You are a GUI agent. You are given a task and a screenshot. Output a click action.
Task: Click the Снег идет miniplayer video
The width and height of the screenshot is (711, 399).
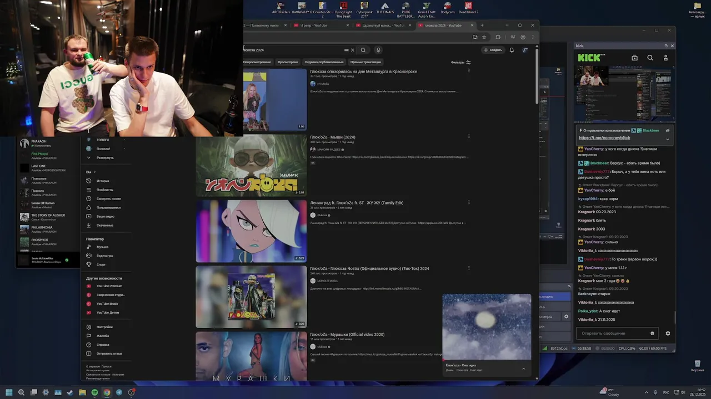click(487, 327)
